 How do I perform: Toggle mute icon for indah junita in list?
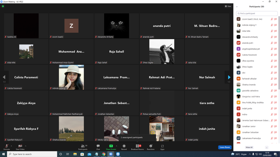click(x=272, y=109)
